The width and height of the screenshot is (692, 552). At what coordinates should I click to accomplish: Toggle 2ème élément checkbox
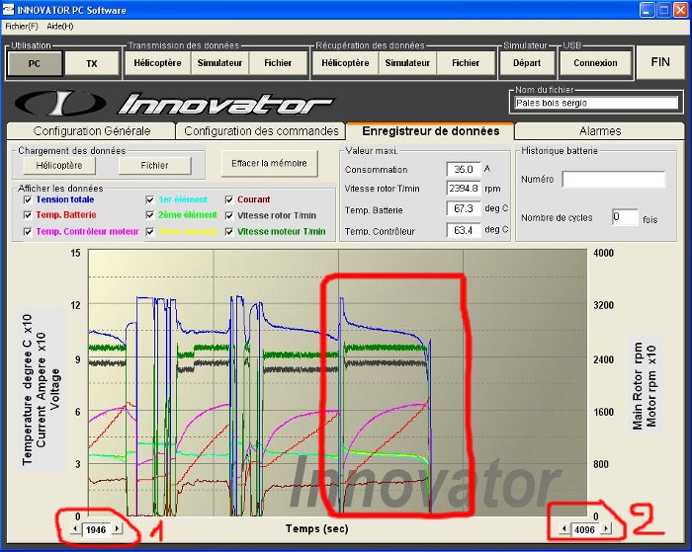(x=150, y=215)
